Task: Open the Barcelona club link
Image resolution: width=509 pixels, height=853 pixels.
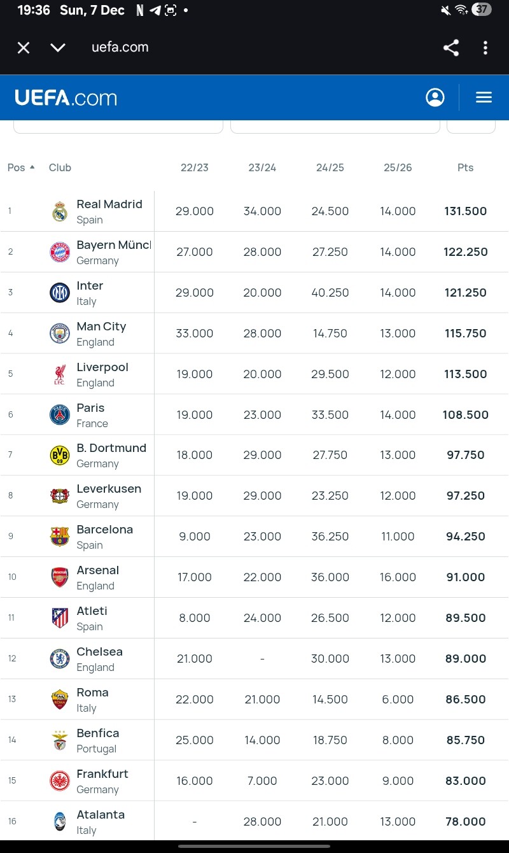Action: 104,530
